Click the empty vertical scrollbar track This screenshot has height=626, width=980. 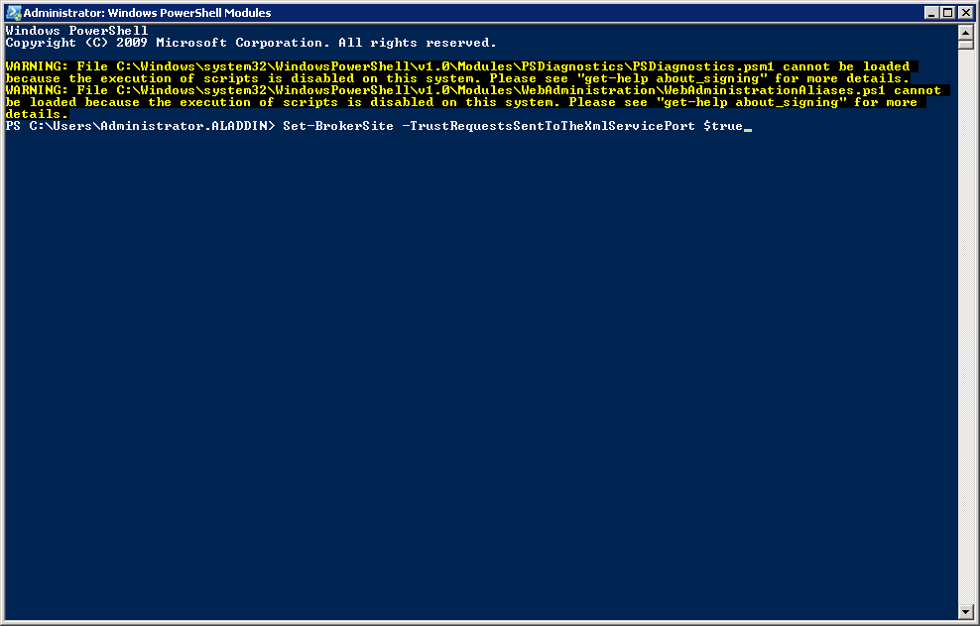(x=966, y=325)
